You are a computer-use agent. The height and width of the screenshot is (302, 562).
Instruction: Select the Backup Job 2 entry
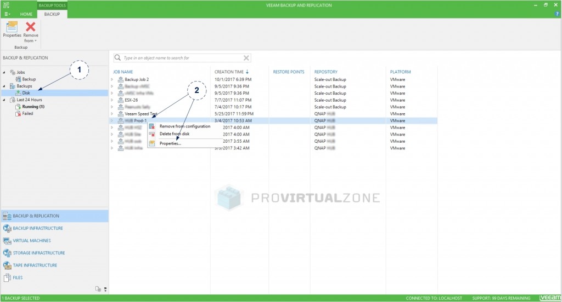click(137, 79)
